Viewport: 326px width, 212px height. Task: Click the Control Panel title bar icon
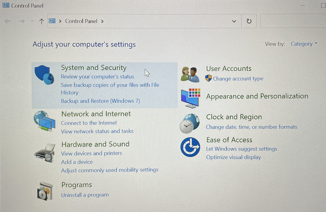click(6, 5)
